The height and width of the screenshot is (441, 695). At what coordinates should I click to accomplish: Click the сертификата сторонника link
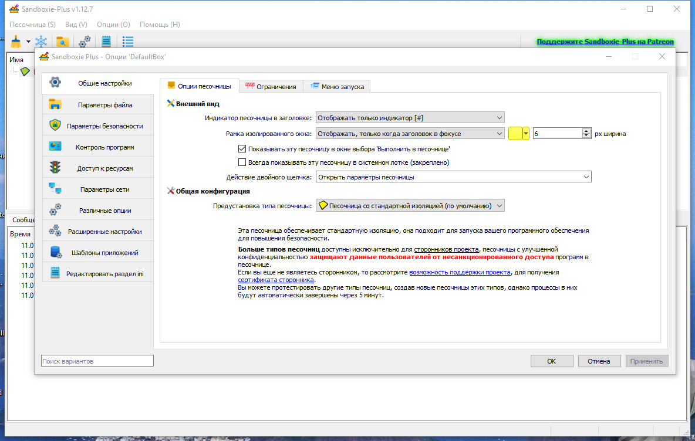pos(276,280)
